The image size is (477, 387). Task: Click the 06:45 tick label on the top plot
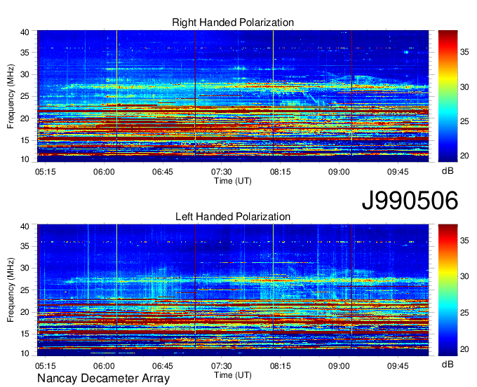(x=163, y=172)
